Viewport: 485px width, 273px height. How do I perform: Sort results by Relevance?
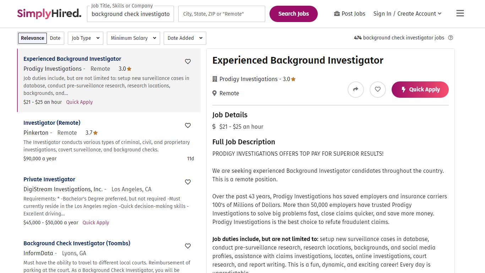point(33,38)
